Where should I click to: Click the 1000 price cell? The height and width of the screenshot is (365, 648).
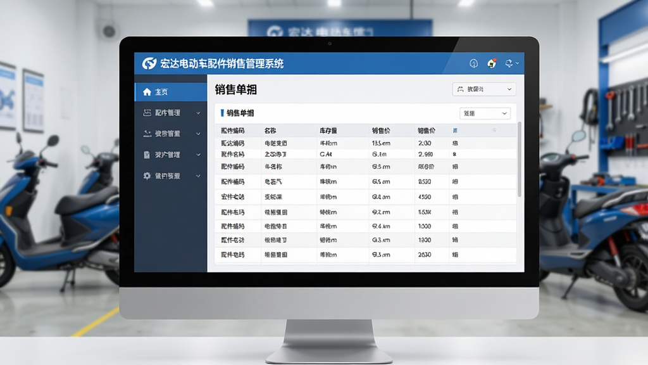pos(425,226)
